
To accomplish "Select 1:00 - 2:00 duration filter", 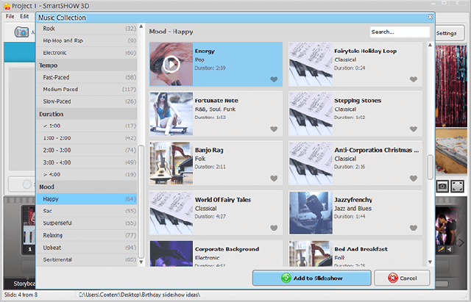I will (x=87, y=138).
